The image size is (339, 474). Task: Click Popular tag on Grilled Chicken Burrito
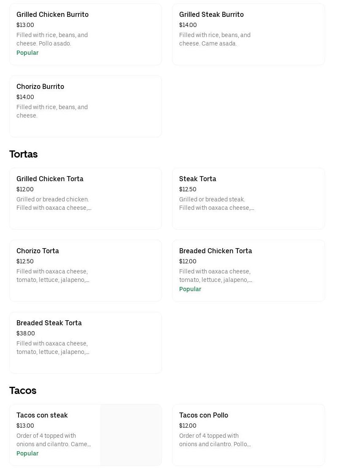pyautogui.click(x=27, y=53)
